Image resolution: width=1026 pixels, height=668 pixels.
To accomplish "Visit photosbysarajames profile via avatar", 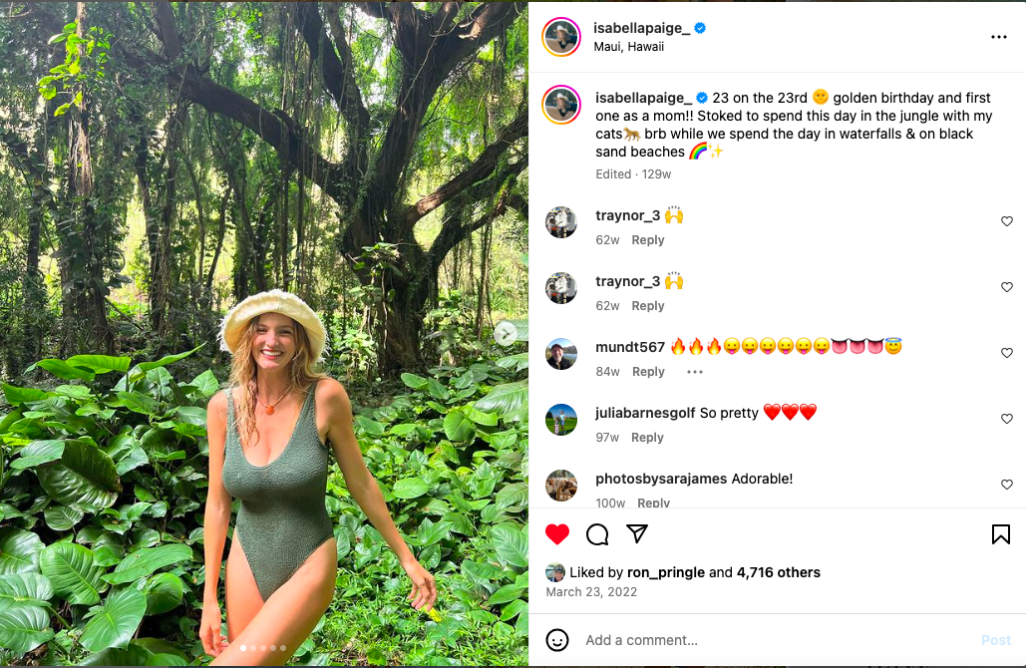I will point(561,486).
